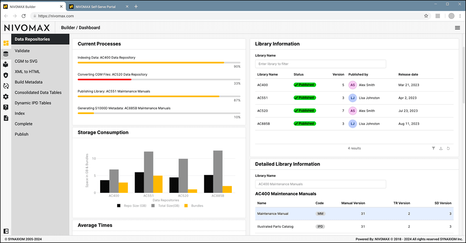Open the hamburger menu at top right
The height and width of the screenshot is (243, 466).
[457, 28]
